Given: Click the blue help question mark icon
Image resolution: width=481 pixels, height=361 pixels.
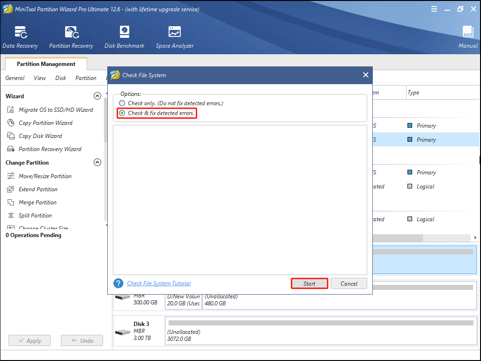Looking at the screenshot, I should 118,283.
